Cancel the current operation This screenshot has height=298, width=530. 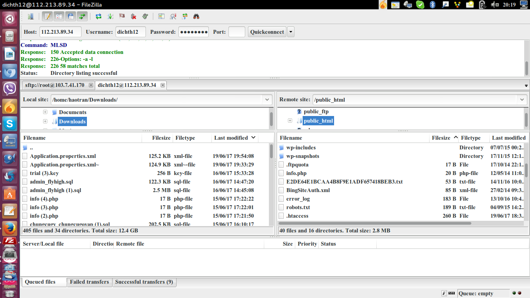point(122,16)
